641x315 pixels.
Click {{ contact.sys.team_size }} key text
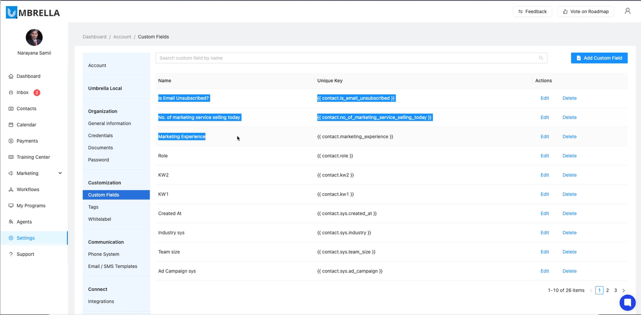point(346,252)
